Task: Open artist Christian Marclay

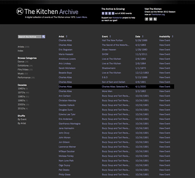Action: click(x=68, y=100)
